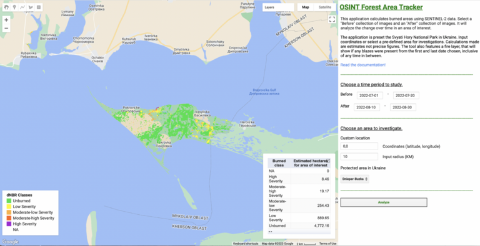
Task: Open the Layers dropdown on map
Action: [x=278, y=7]
